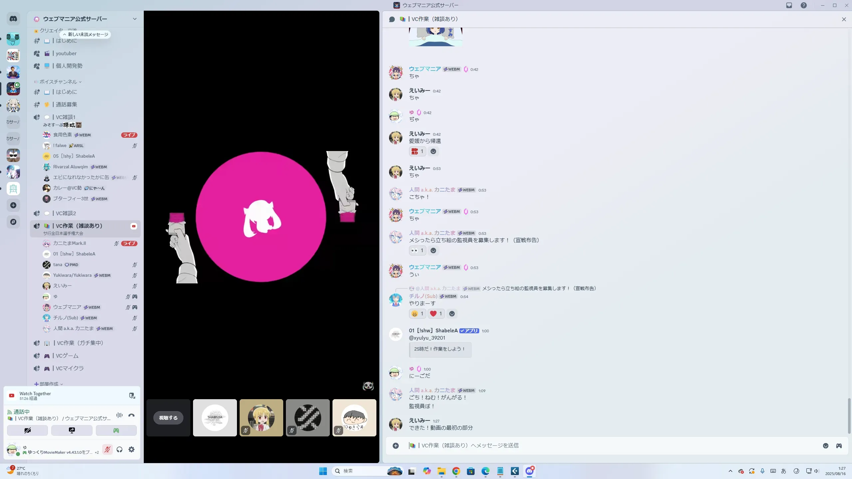Image resolution: width=852 pixels, height=479 pixels.
Task: Toggle camera on in call panel
Action: (x=27, y=430)
